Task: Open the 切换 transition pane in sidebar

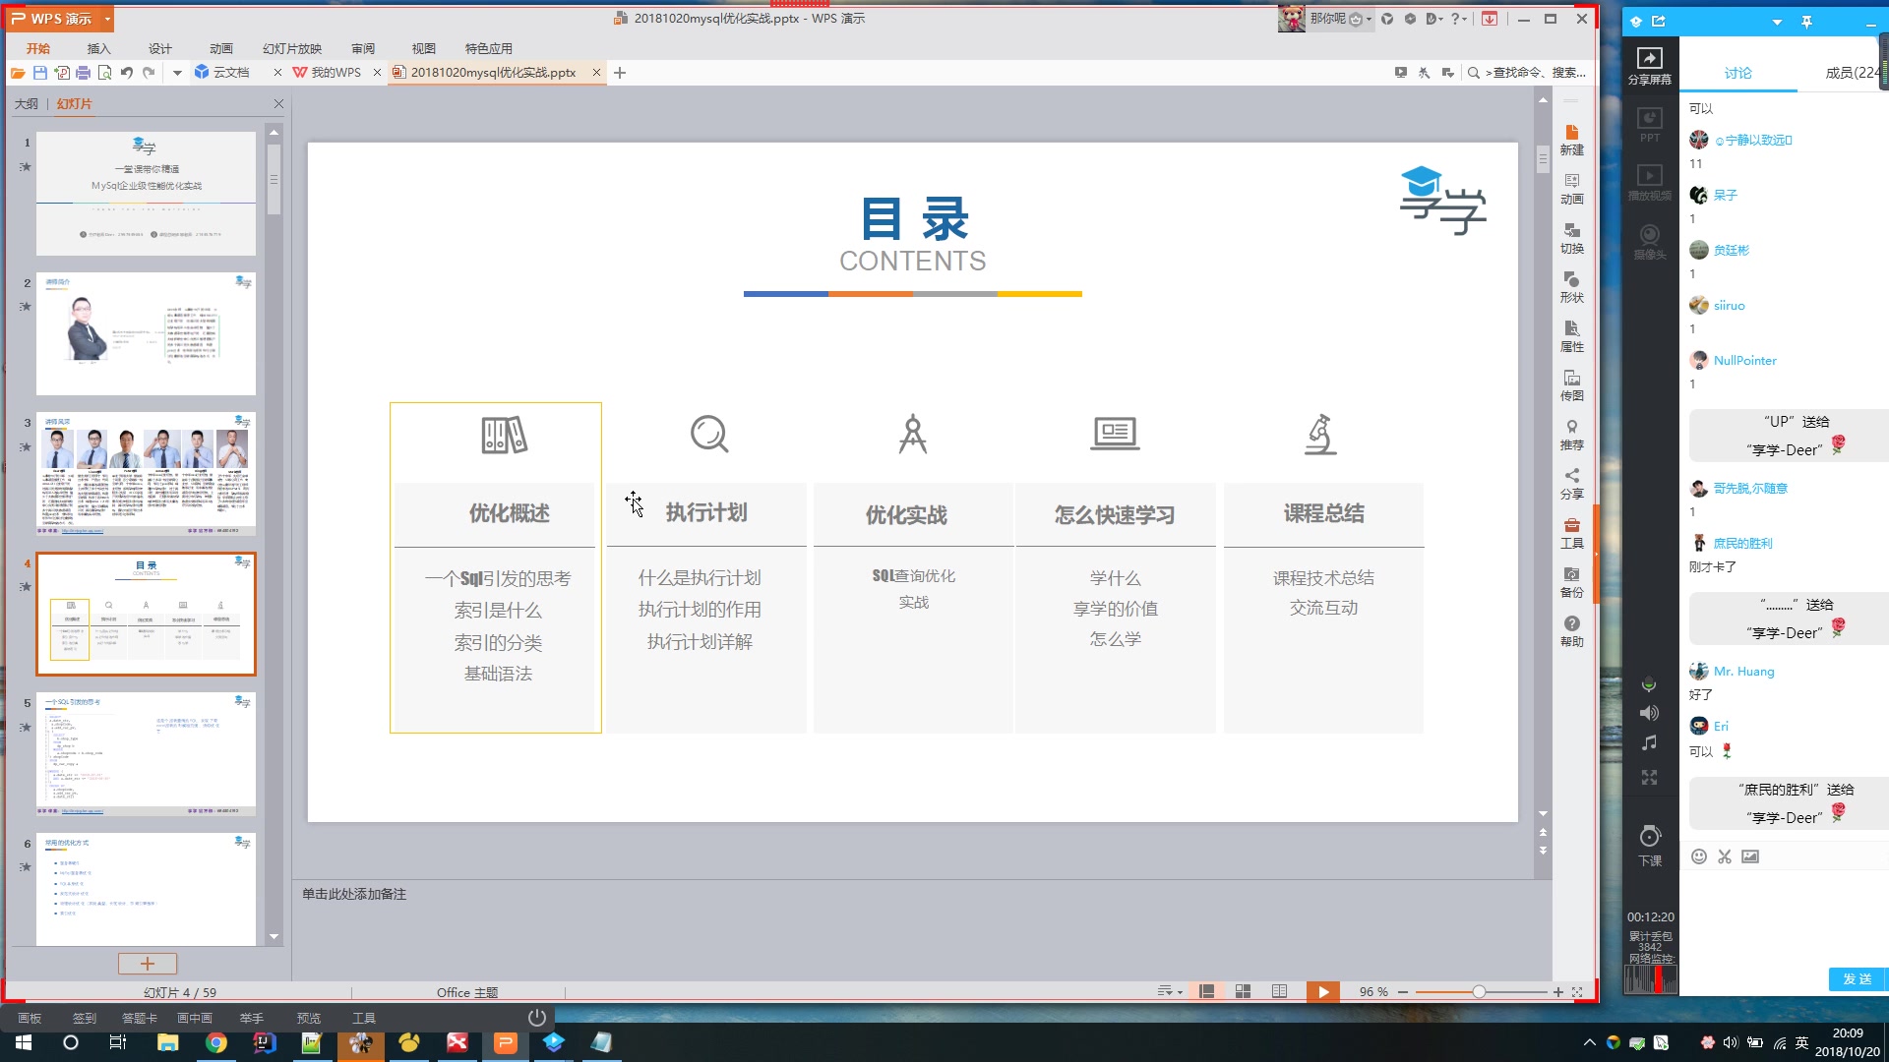Action: tap(1571, 238)
